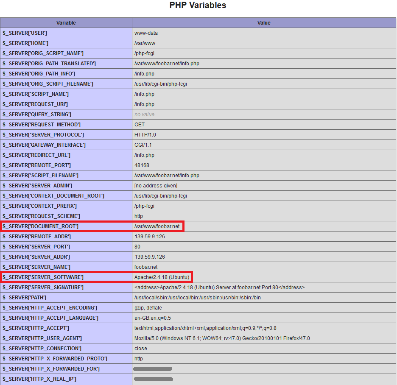
Task: Select the /usr/local/sbin PATH value
Action: [x=198, y=298]
